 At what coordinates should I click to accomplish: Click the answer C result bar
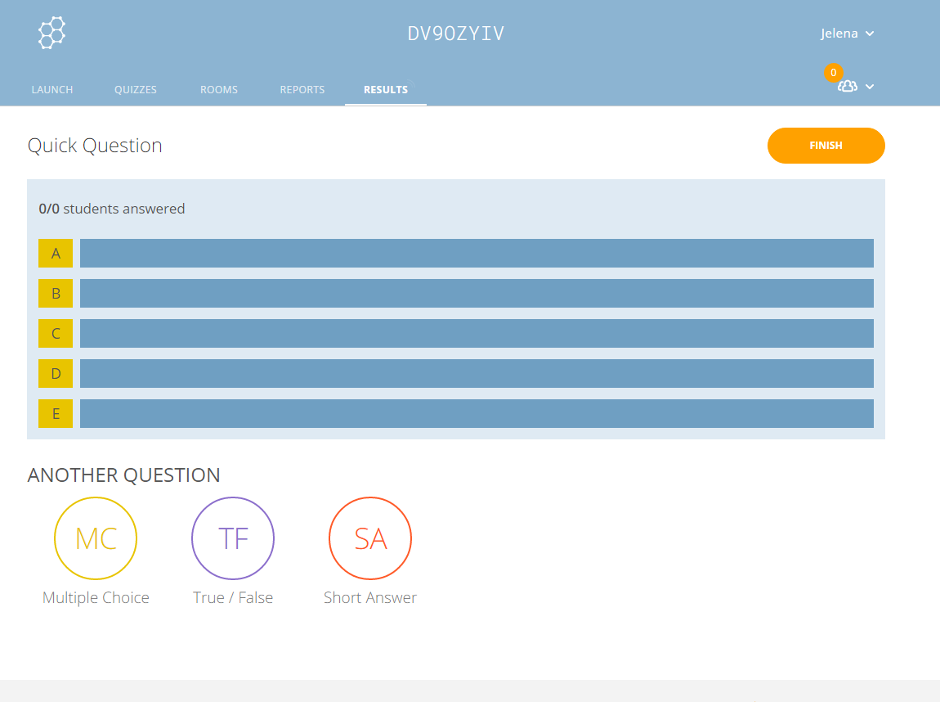pos(477,333)
